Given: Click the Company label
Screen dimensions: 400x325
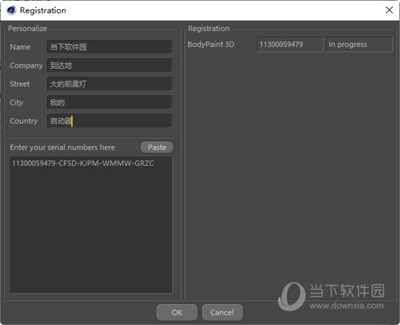Looking at the screenshot, I should pyautogui.click(x=26, y=65).
